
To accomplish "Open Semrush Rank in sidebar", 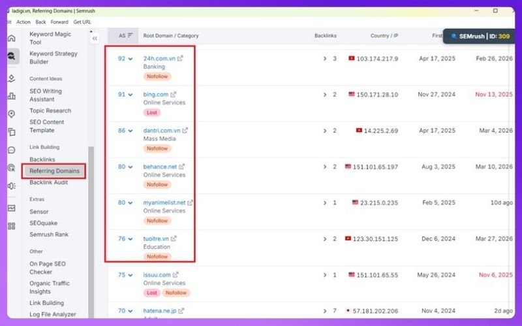I will click(49, 235).
